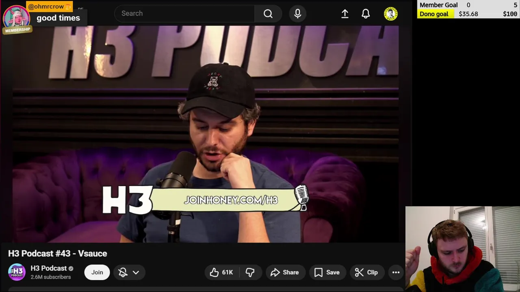This screenshot has height=292, width=520.
Task: Click the '$100' donation goal target
Action: point(510,14)
